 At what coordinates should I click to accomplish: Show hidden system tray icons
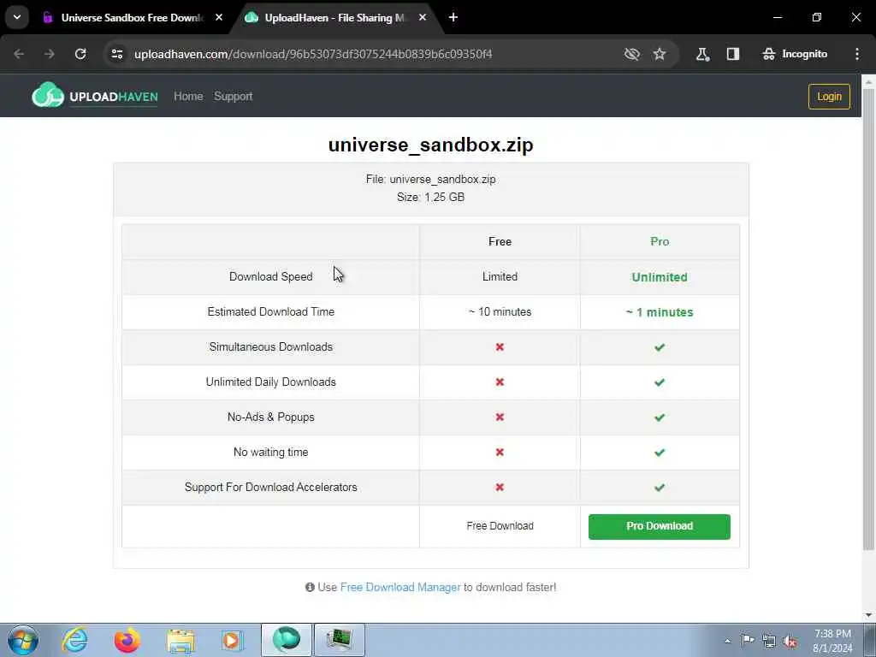pyautogui.click(x=727, y=641)
